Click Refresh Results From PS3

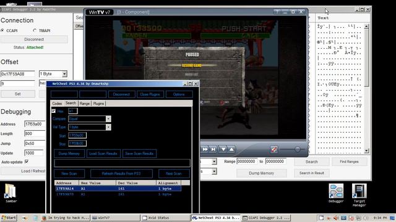121,173
